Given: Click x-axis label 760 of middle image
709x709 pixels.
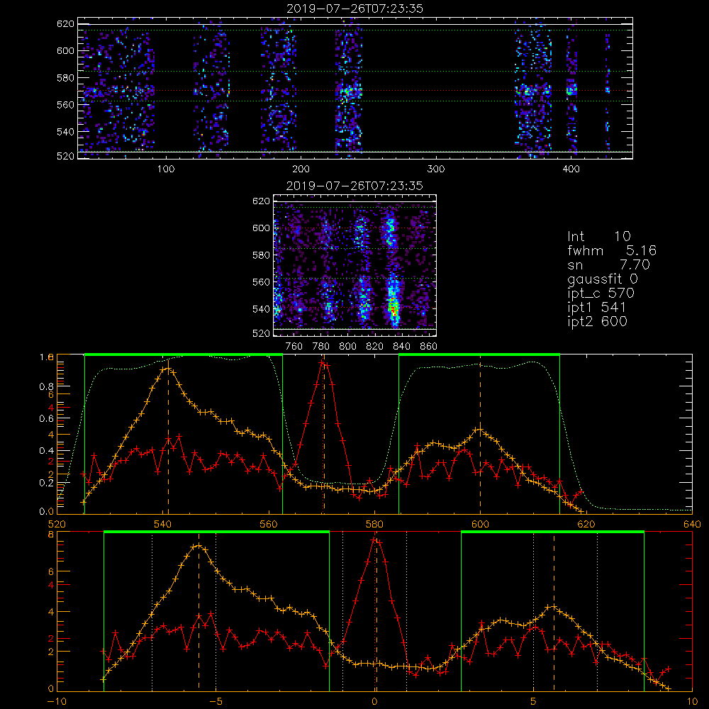Looking at the screenshot, I should click(x=294, y=347).
